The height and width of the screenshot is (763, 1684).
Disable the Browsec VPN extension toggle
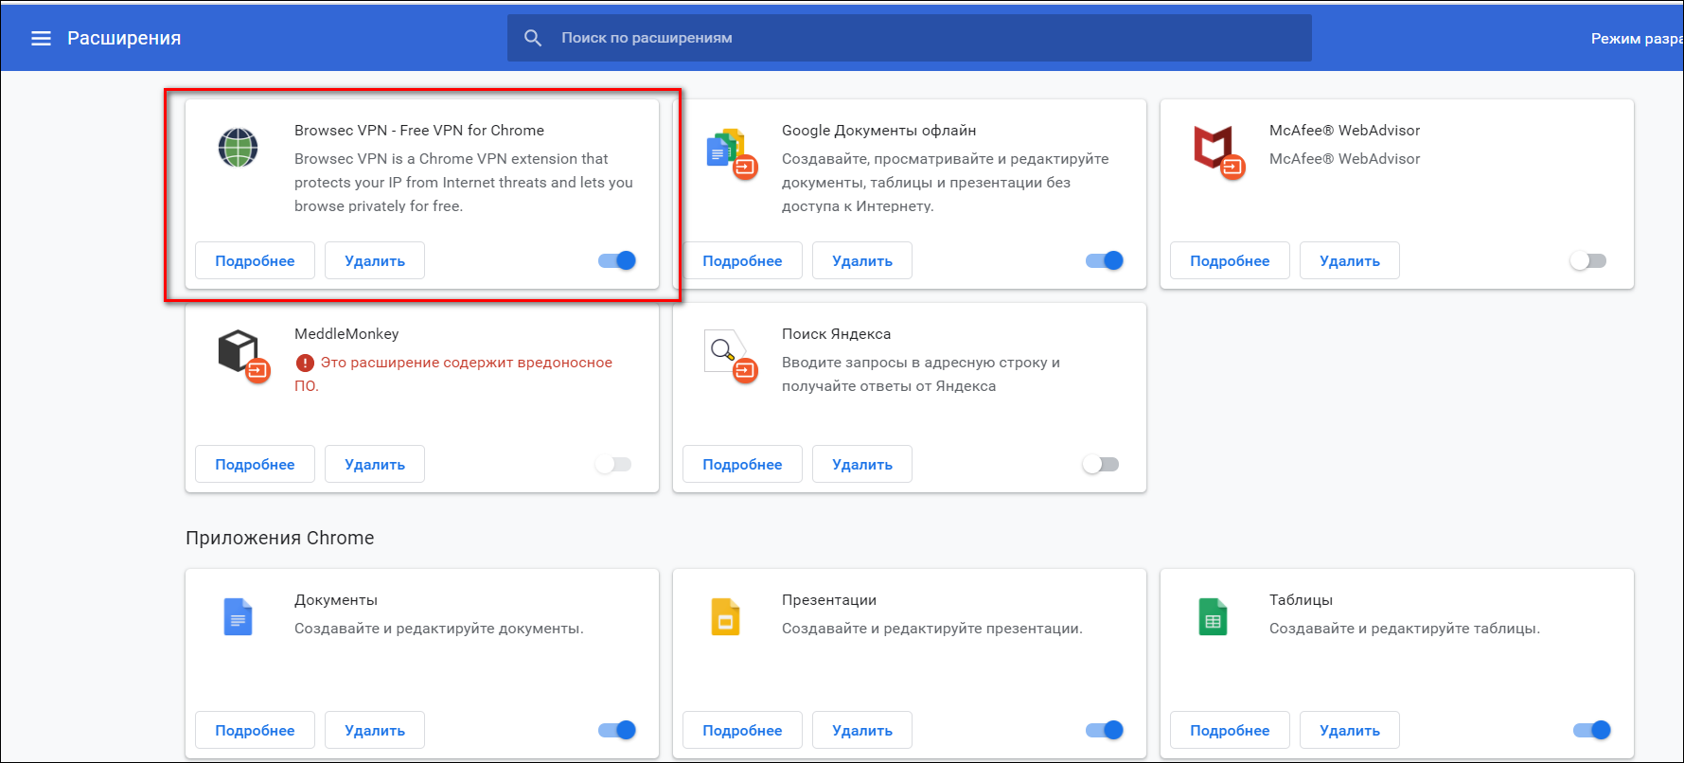pyautogui.click(x=617, y=260)
